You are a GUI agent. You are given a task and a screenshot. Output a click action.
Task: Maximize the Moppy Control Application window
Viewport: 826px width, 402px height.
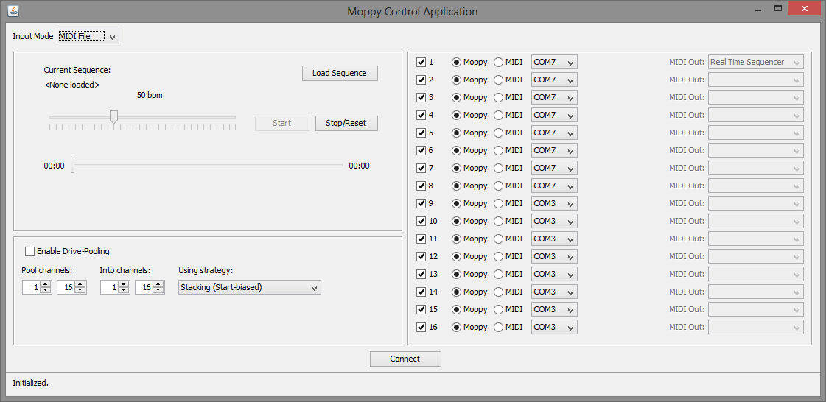click(777, 9)
